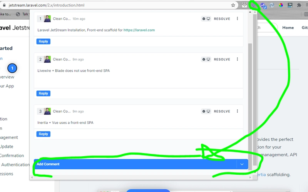Image resolution: width=308 pixels, height=192 pixels.
Task: Open the color wheel picker extension
Action: pos(281,5)
